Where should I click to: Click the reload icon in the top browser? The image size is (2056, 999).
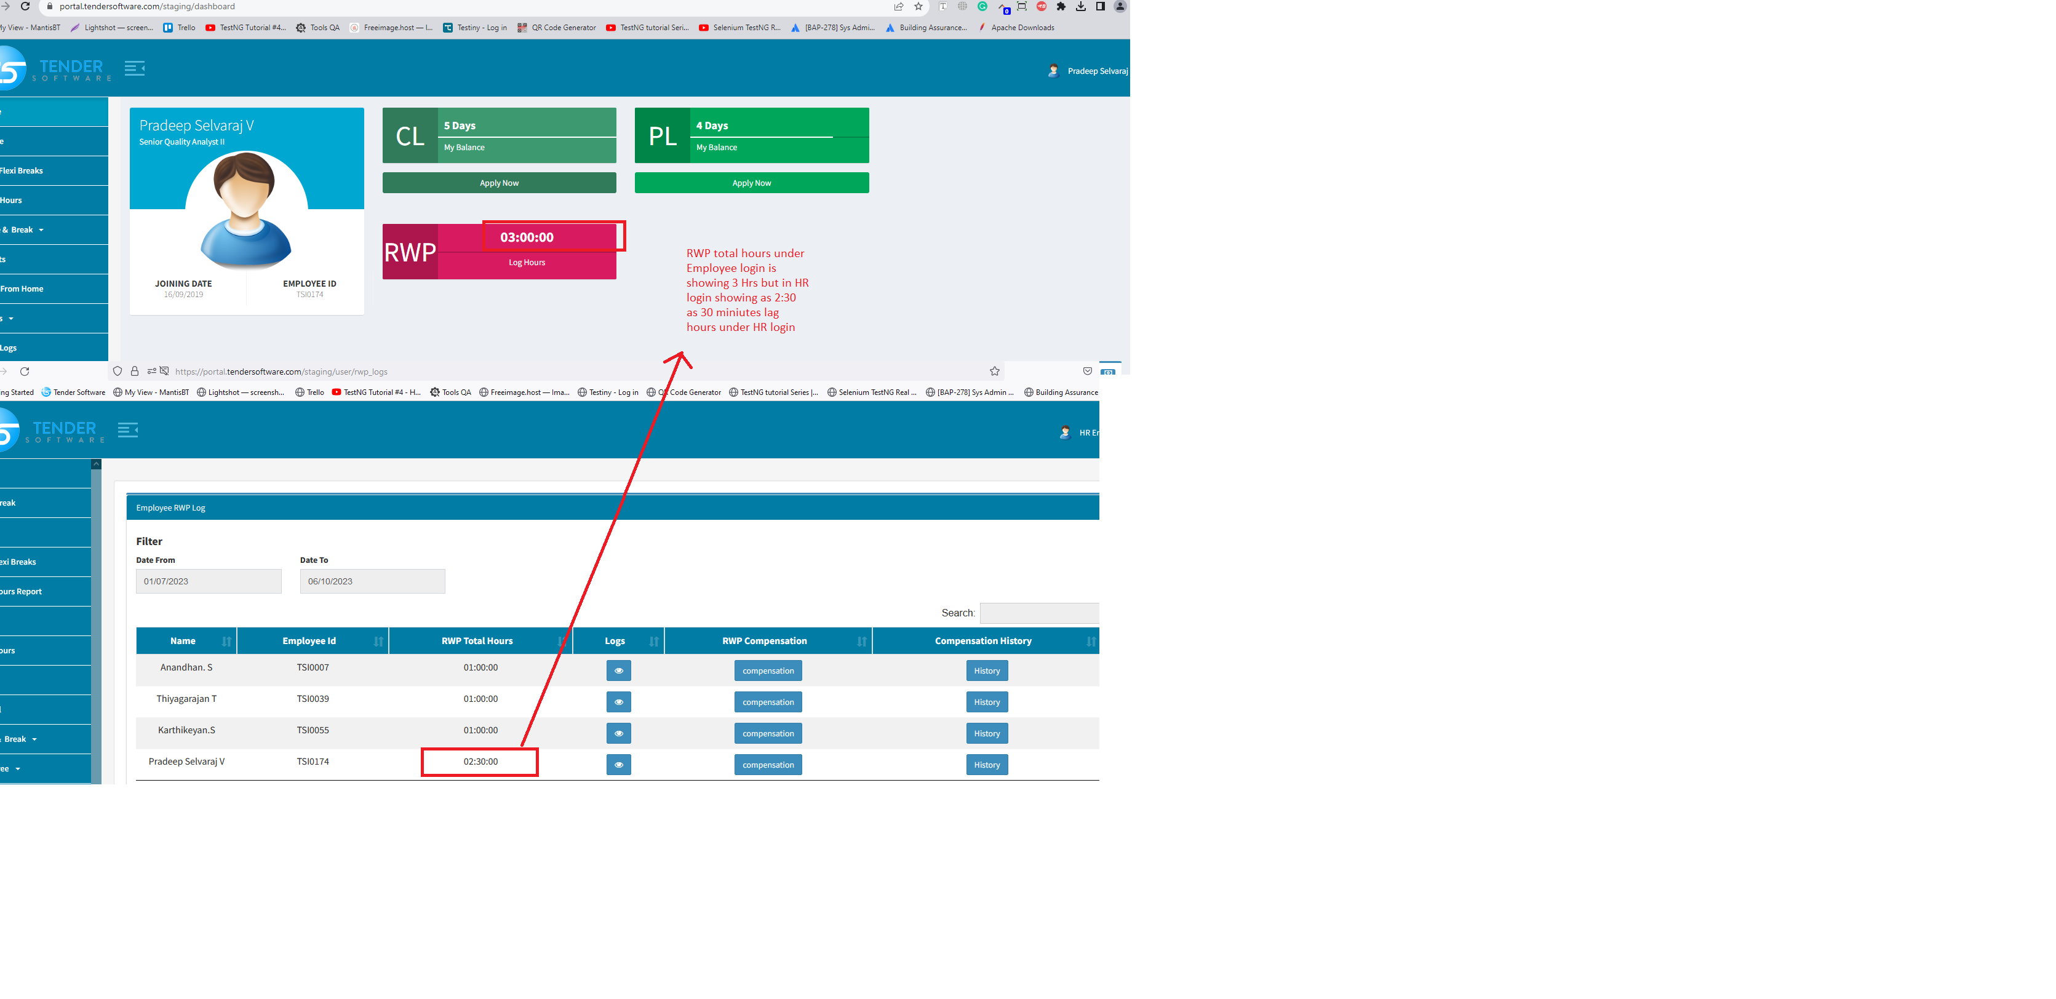(x=25, y=6)
